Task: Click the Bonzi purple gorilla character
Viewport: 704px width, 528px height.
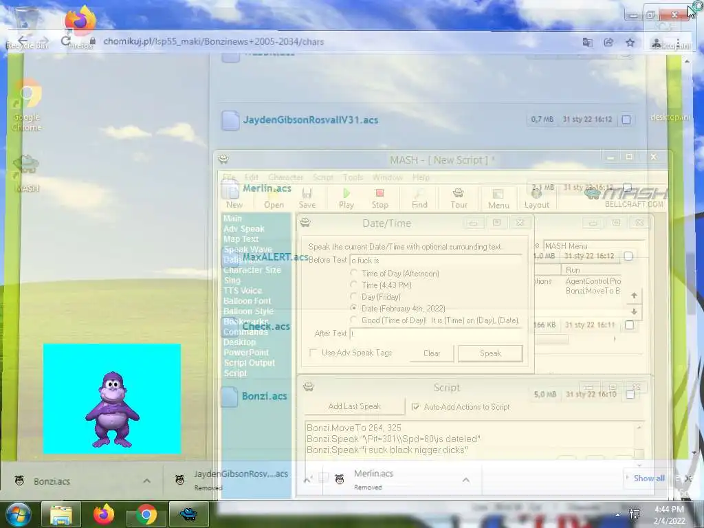Action: pos(112,410)
